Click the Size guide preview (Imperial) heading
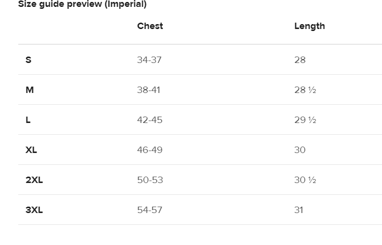The width and height of the screenshot is (382, 245). tap(82, 4)
